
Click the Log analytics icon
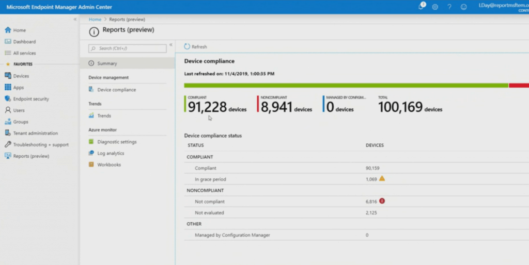pyautogui.click(x=91, y=153)
